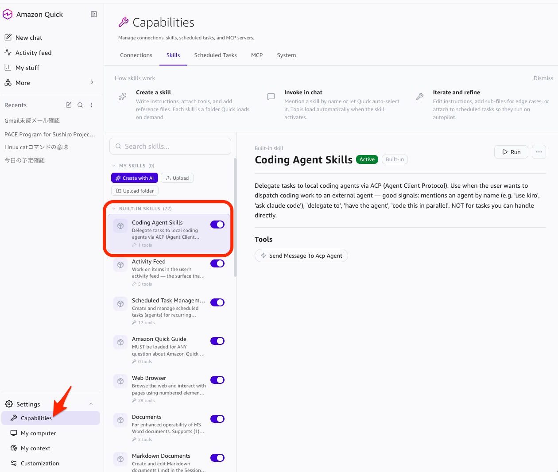This screenshot has height=472, width=558.
Task: Click the Amazon Quick logo
Action: click(8, 14)
